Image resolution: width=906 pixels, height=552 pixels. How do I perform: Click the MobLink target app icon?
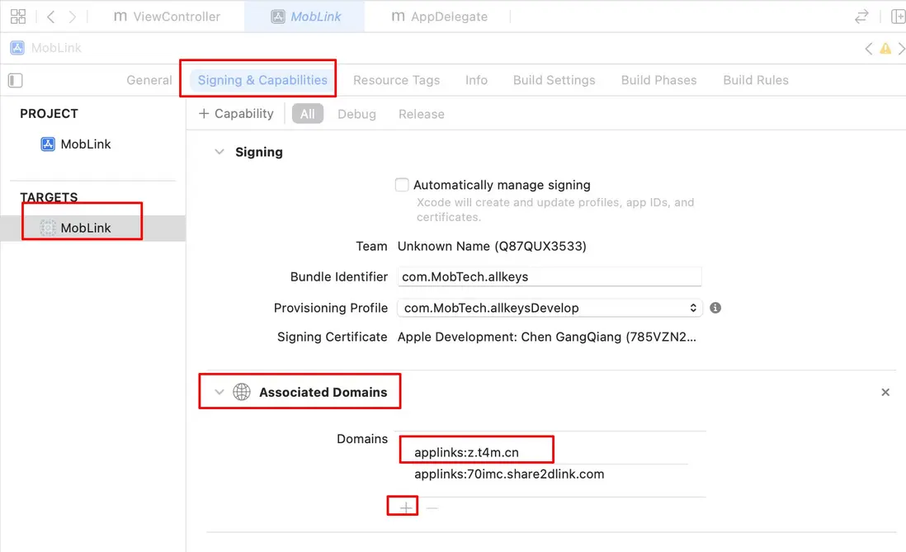[48, 228]
